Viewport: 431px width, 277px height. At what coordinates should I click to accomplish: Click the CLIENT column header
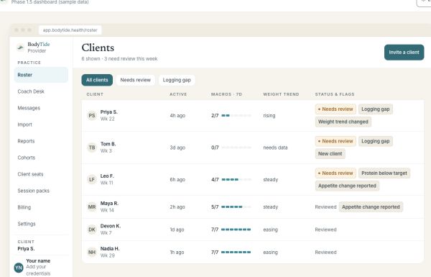[95, 94]
